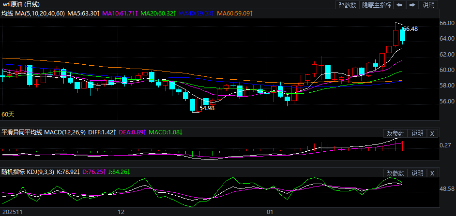The image size is (456, 216).
Task: Open 改参数 for the KDJ panel
Action: point(395,173)
